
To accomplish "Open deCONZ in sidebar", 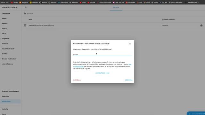I will tap(4, 54).
